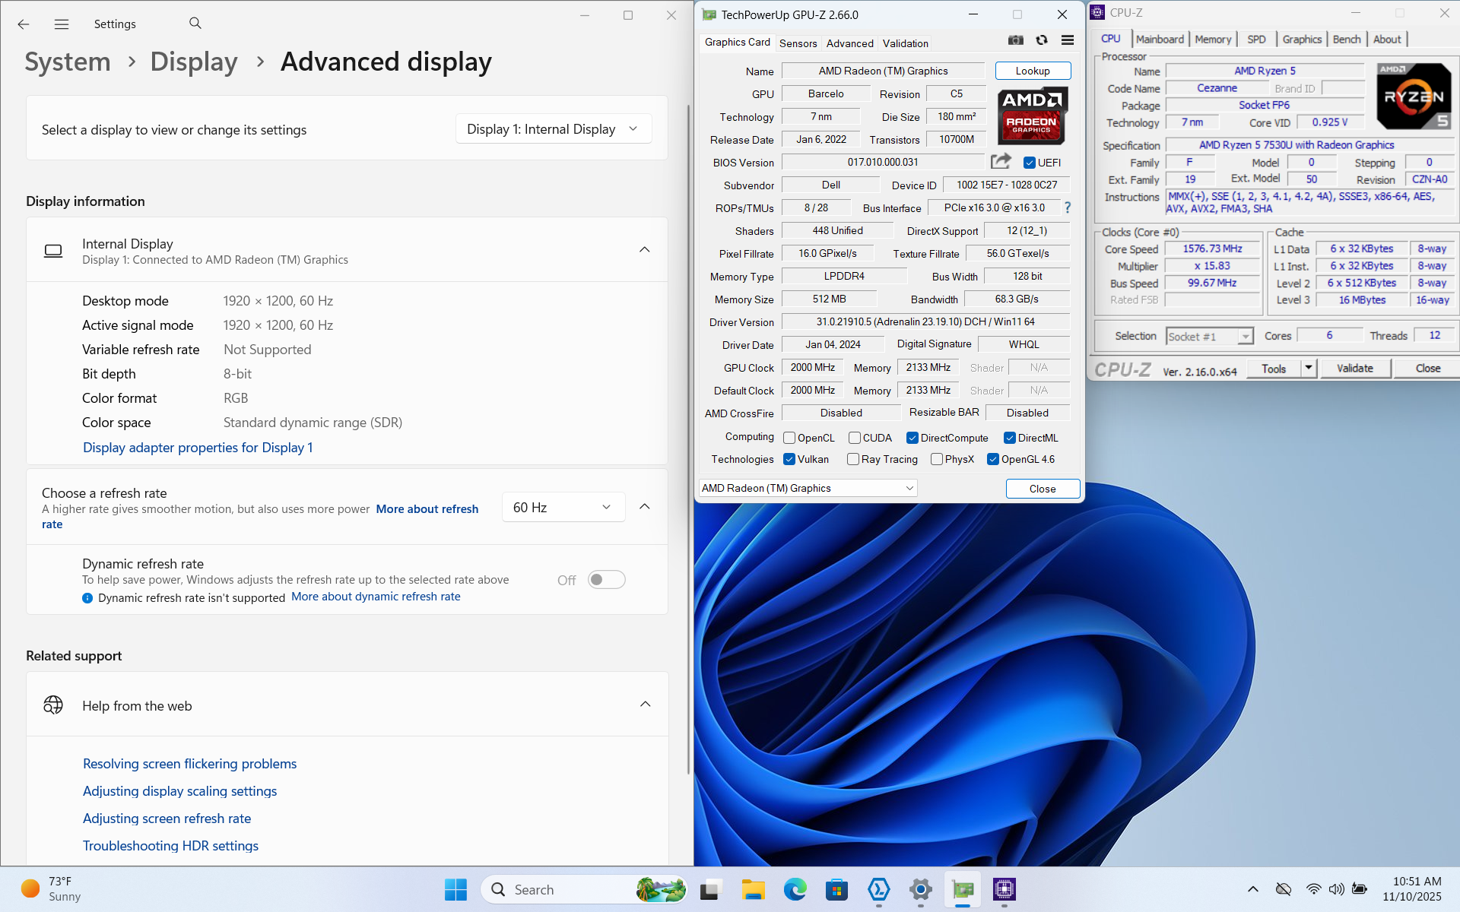
Task: Click the GPU-Z refresh icon
Action: [1042, 40]
